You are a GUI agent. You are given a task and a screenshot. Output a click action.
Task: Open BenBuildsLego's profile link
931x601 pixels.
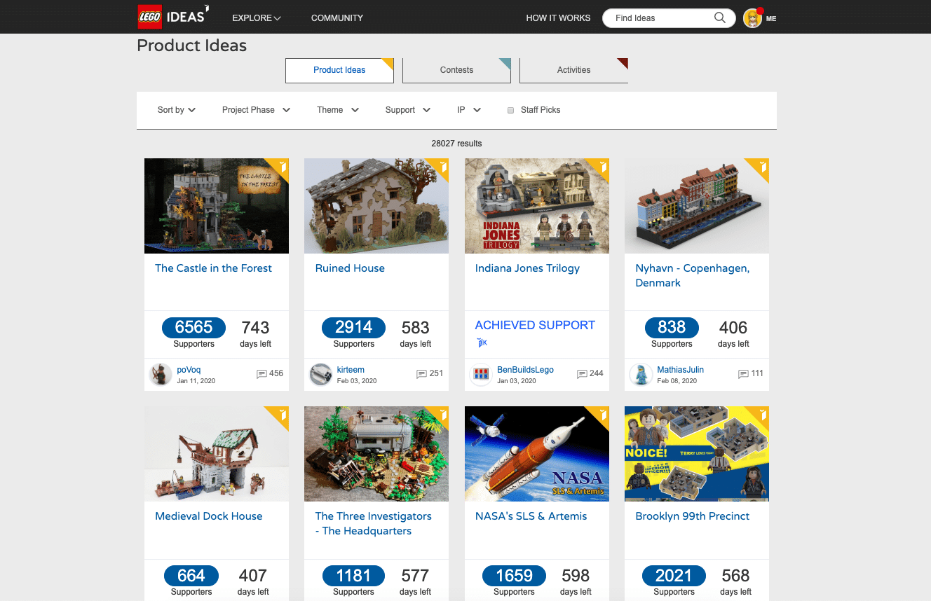tap(525, 370)
